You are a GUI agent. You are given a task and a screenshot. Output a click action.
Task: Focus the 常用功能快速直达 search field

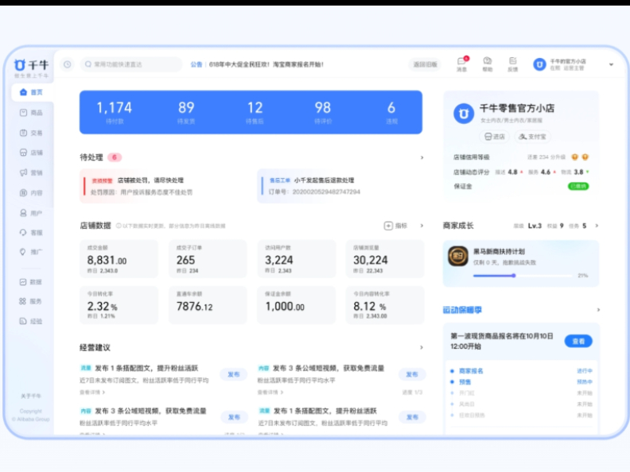pyautogui.click(x=131, y=64)
